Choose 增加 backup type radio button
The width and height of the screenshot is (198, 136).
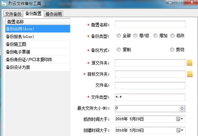click(155, 36)
